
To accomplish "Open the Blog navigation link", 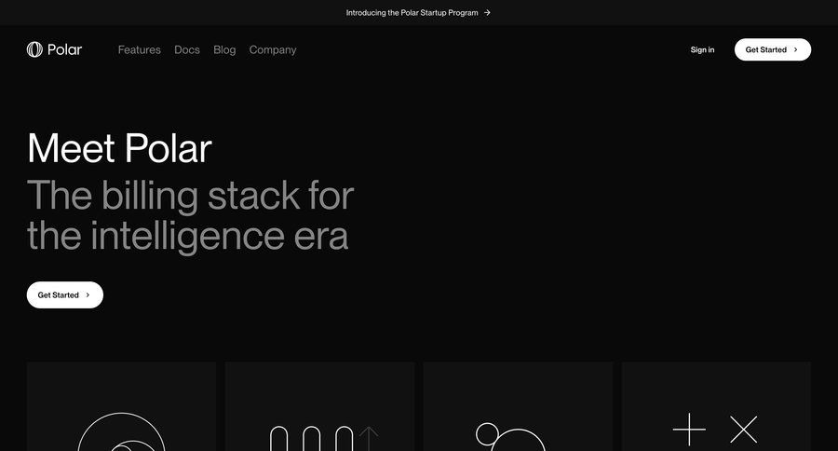I will (x=224, y=49).
